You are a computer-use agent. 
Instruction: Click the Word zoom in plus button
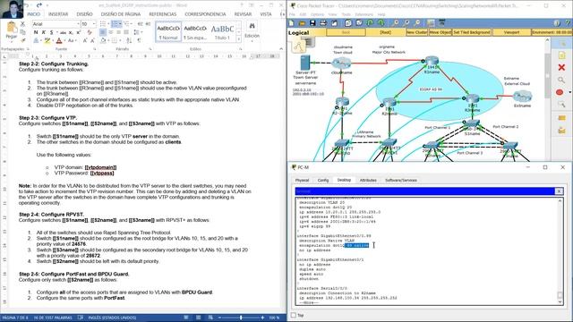262,318
